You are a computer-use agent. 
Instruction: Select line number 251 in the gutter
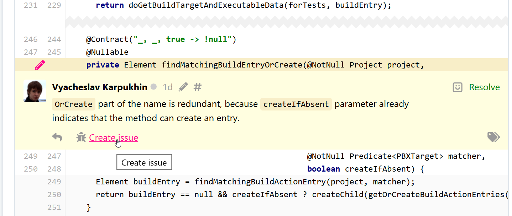click(54, 207)
